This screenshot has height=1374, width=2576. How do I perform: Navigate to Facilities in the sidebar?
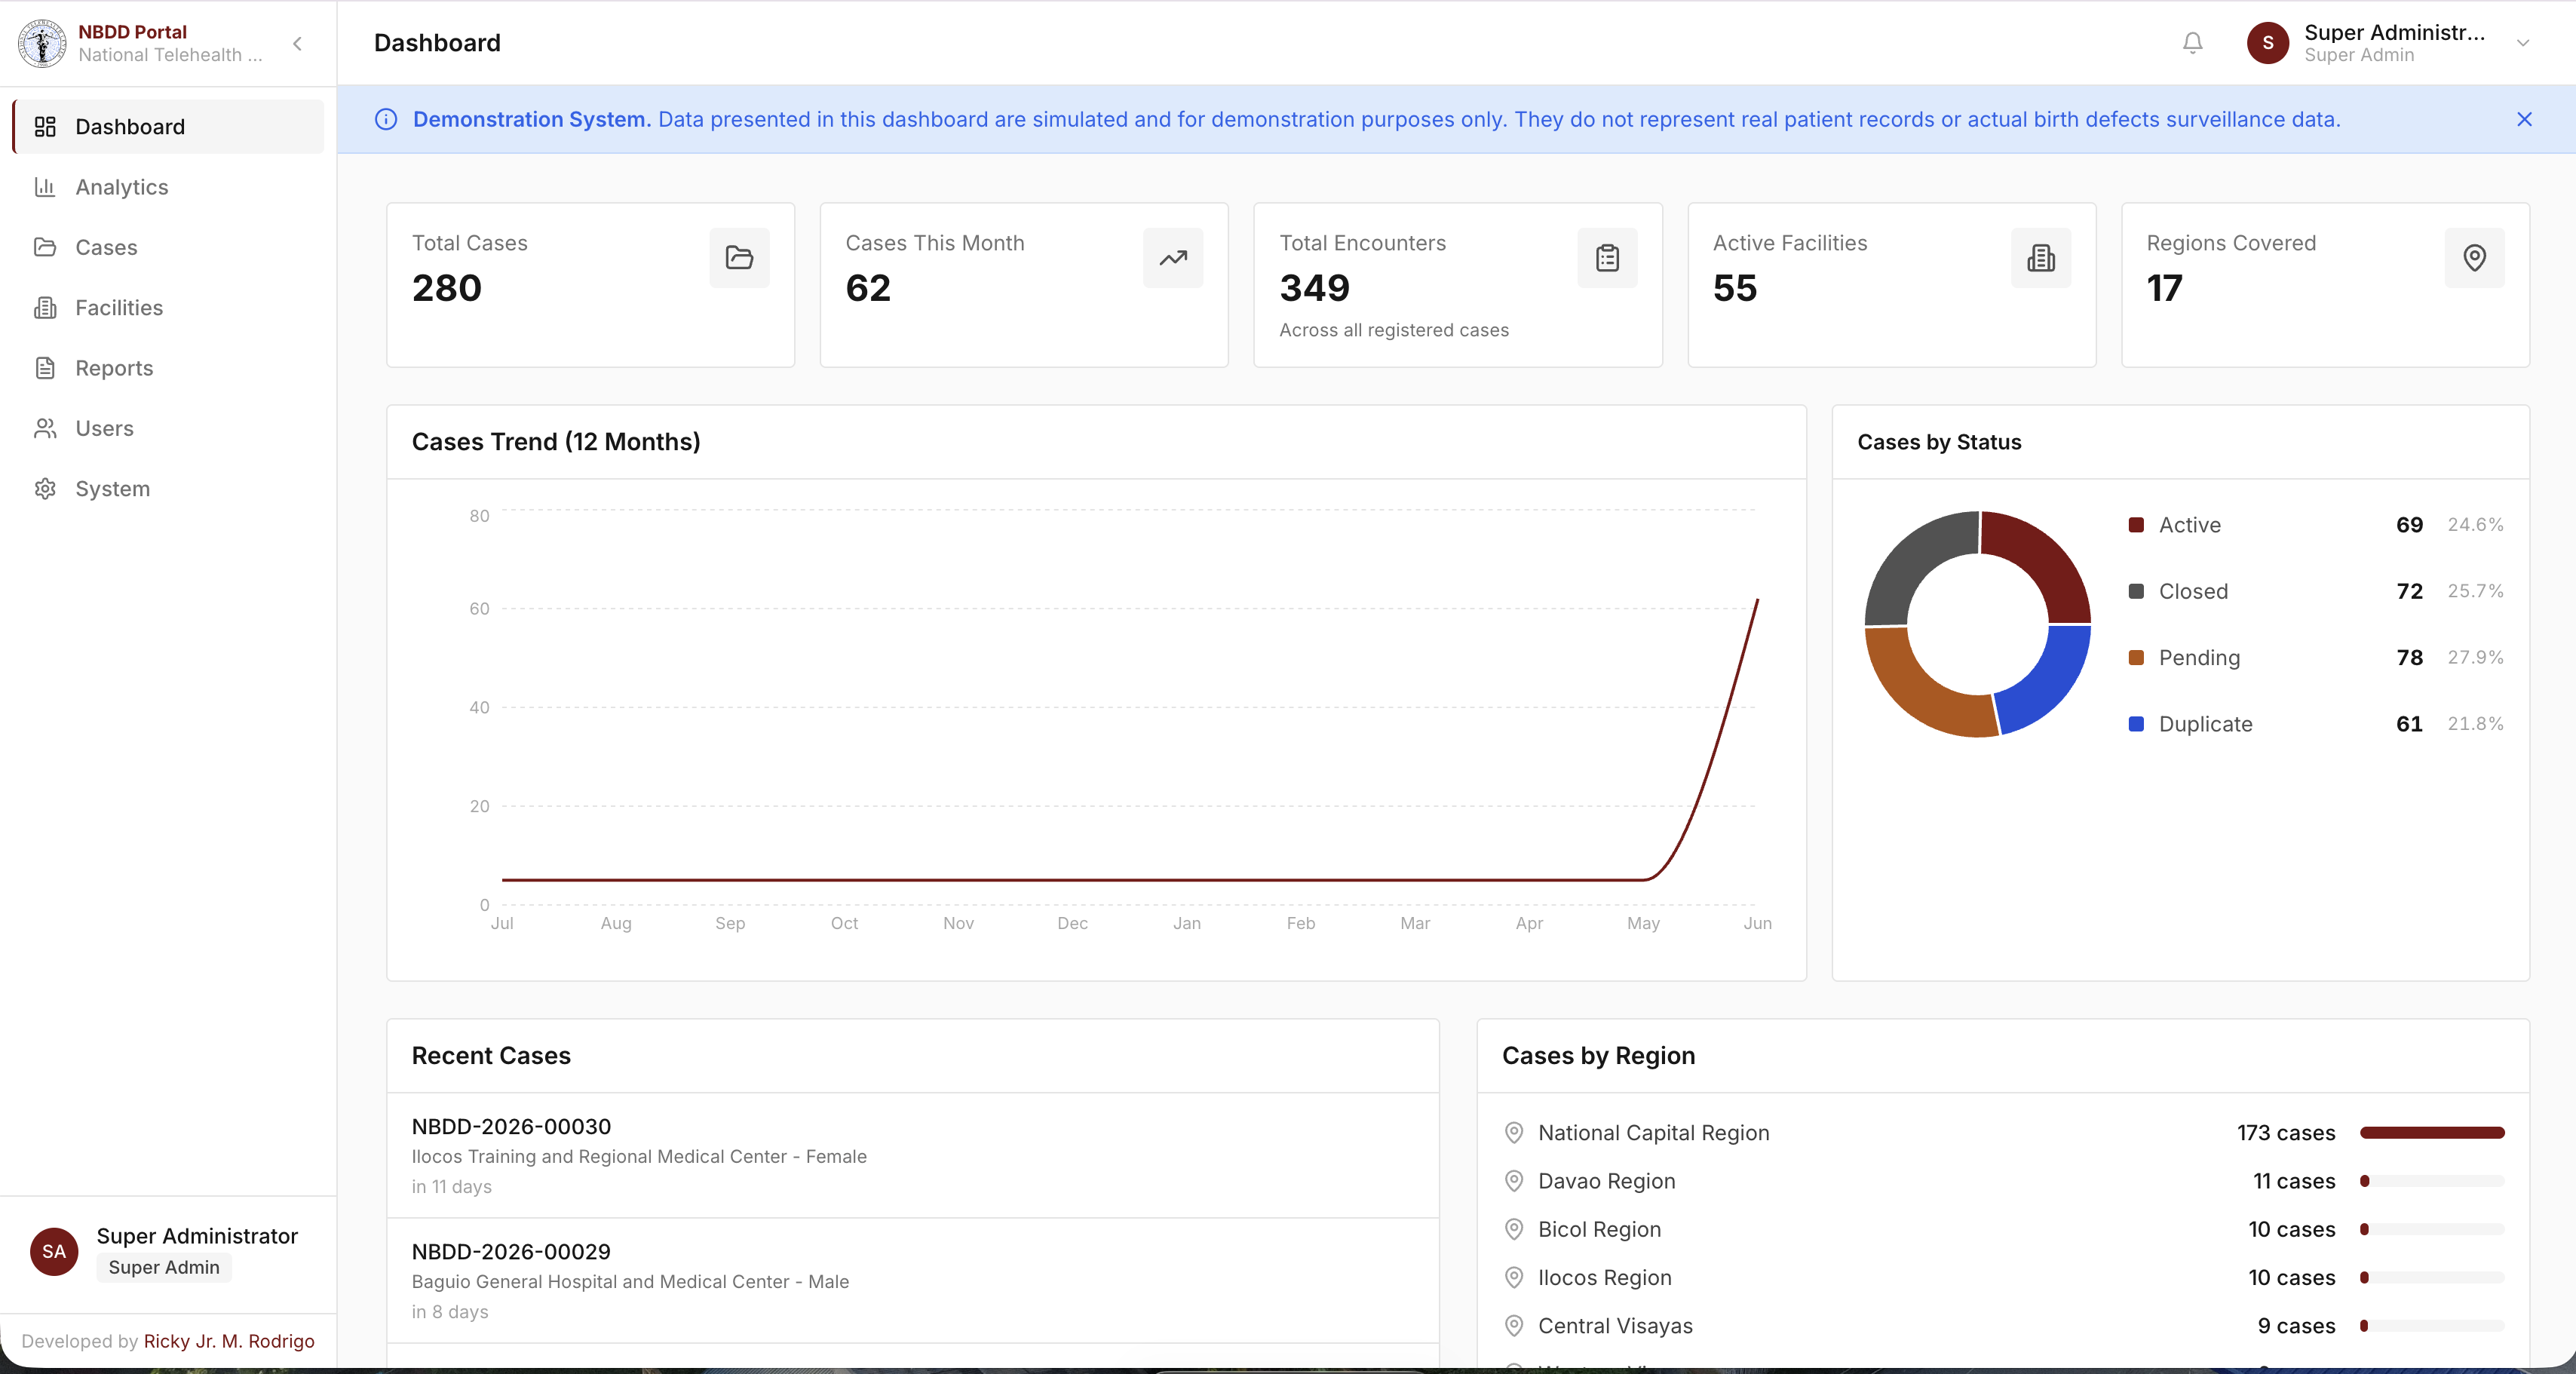pos(168,308)
